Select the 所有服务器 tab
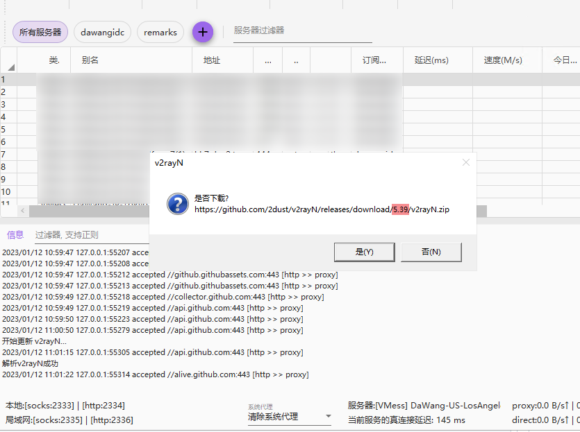 click(40, 32)
